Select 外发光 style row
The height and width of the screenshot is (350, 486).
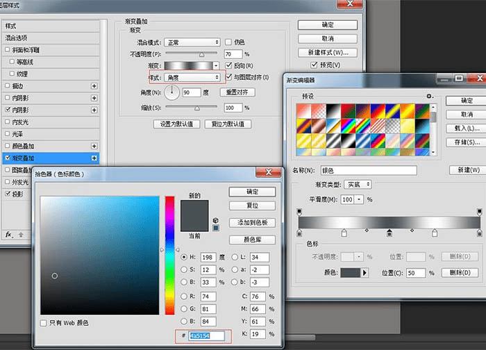(x=17, y=182)
